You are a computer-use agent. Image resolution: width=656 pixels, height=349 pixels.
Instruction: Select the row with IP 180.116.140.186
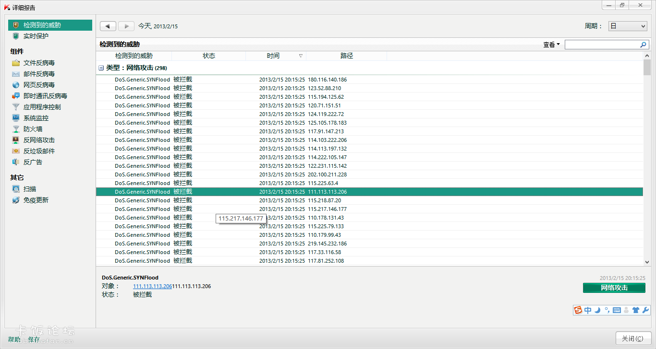370,80
